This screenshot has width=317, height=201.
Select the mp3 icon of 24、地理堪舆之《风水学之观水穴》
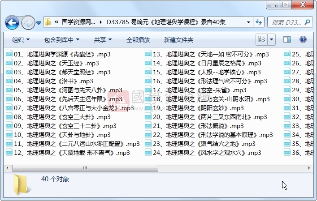click(148, 153)
